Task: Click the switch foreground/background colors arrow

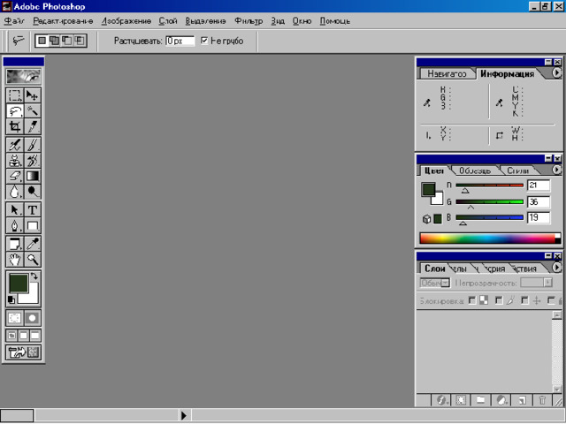Action: [x=34, y=276]
